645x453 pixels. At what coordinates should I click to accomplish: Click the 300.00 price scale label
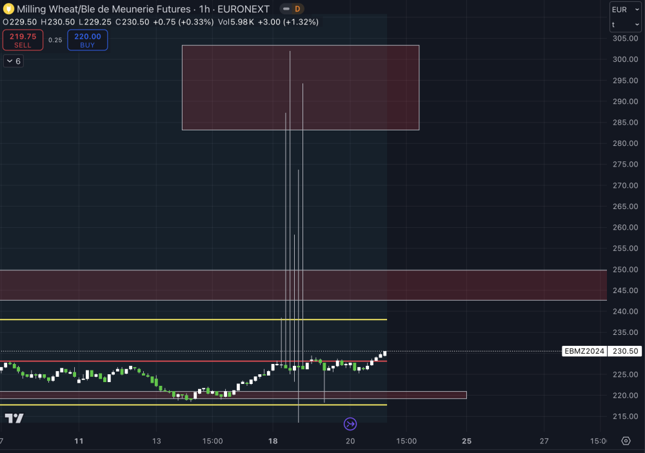click(625, 59)
